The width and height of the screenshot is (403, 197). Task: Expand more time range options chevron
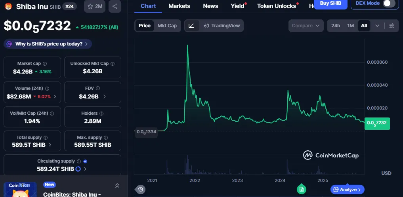point(377,26)
